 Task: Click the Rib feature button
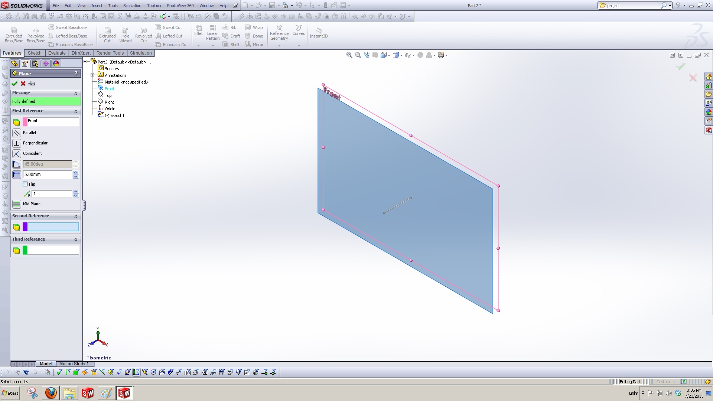point(229,27)
